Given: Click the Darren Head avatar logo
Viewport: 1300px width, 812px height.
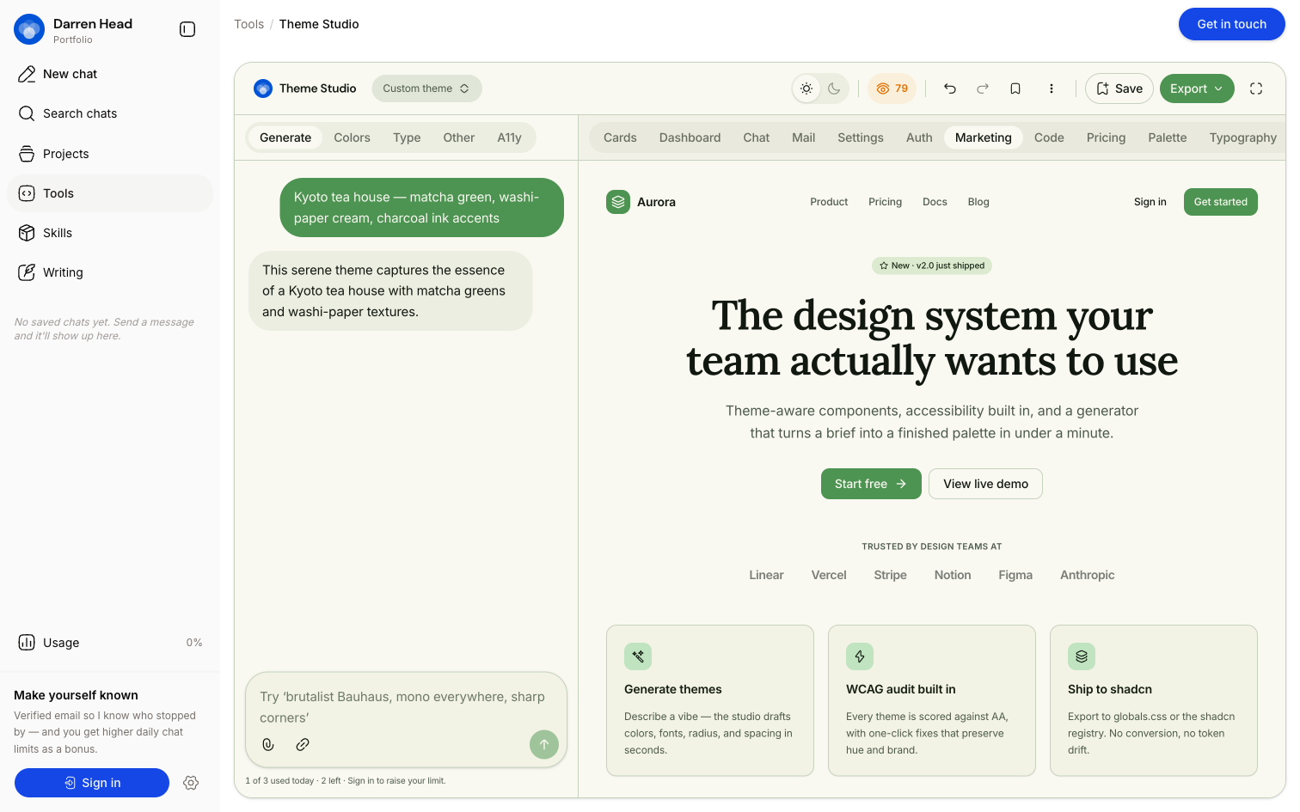Looking at the screenshot, I should point(29,29).
